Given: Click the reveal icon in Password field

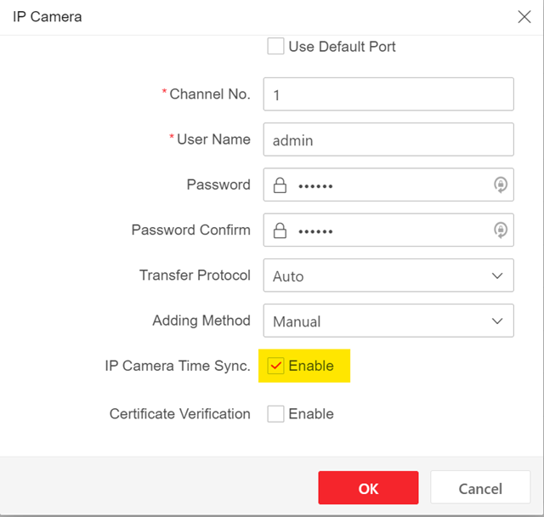Looking at the screenshot, I should pos(500,185).
